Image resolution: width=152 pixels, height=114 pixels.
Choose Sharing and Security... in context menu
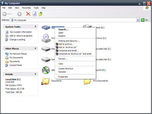[x=75, y=41]
